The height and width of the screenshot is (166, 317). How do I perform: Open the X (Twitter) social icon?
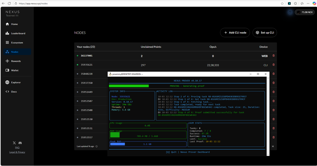click(x=14, y=143)
